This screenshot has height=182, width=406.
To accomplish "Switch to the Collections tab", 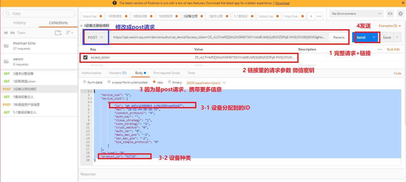I will pyautogui.click(x=58, y=23).
